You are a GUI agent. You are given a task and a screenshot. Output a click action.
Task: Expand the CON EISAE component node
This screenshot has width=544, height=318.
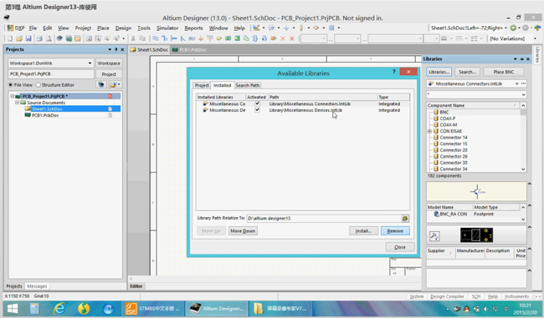pos(430,131)
